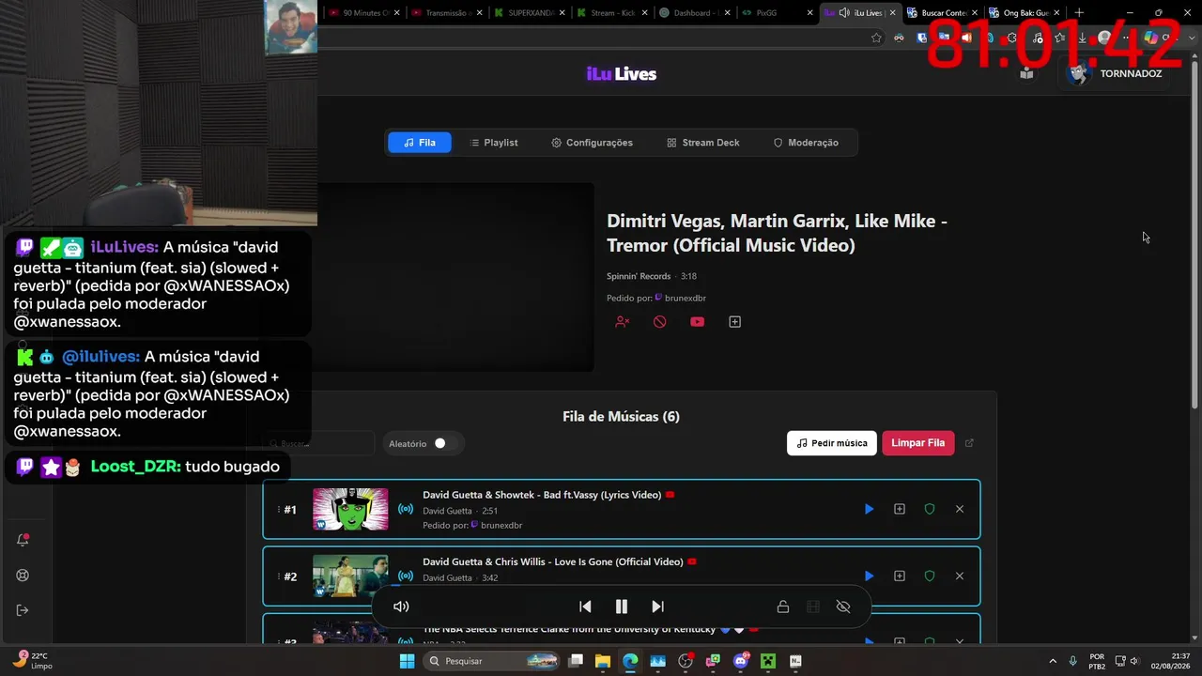
Task: Go to the Stream Deck tab
Action: 703,143
